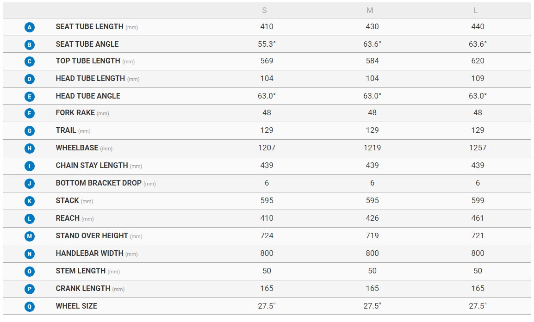Click the Chain Stay Length label
This screenshot has height=322, width=534.
click(92, 166)
